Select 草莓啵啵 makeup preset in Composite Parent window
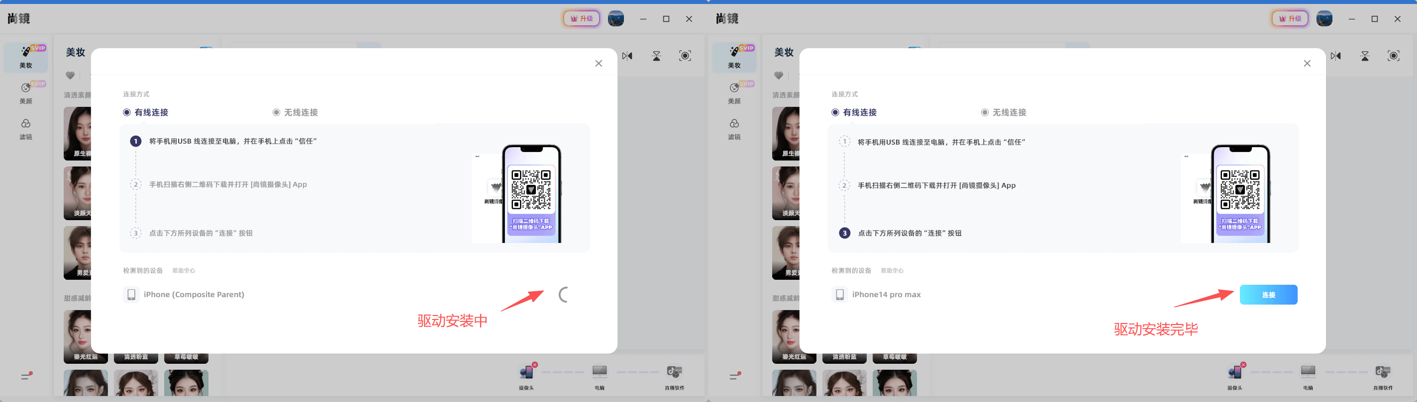The width and height of the screenshot is (1417, 402). [x=186, y=357]
